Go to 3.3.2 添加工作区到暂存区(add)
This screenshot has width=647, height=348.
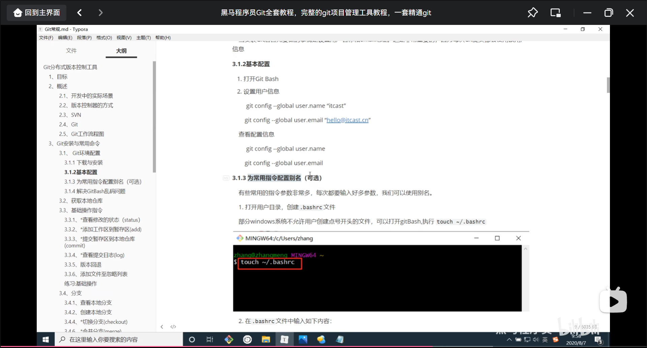(103, 230)
